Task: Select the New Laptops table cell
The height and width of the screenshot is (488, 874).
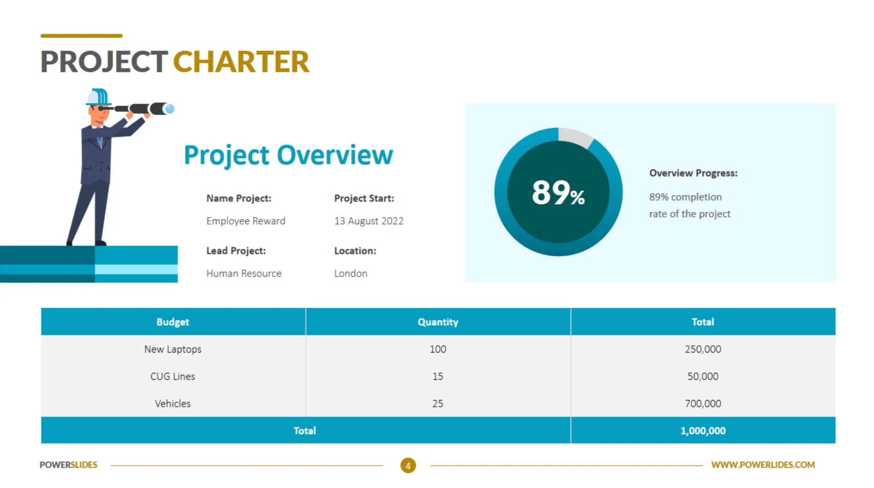Action: (173, 349)
